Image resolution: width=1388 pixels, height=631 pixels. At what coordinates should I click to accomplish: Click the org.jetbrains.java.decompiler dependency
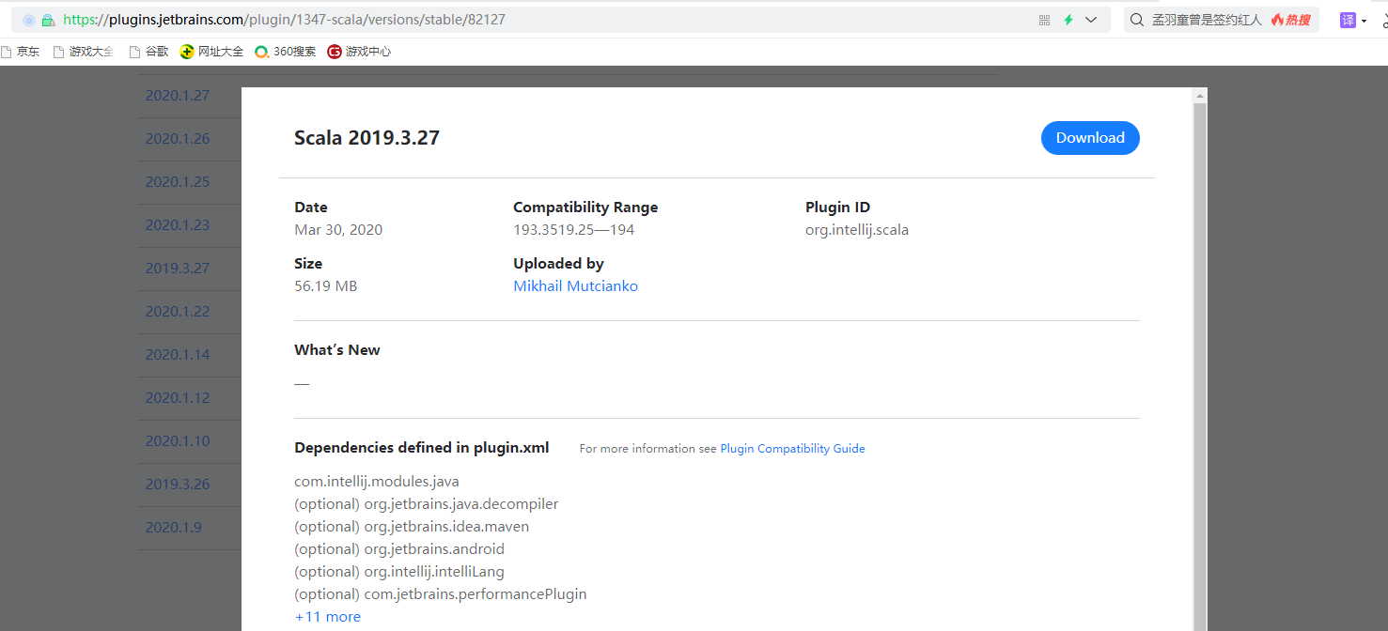pos(461,504)
